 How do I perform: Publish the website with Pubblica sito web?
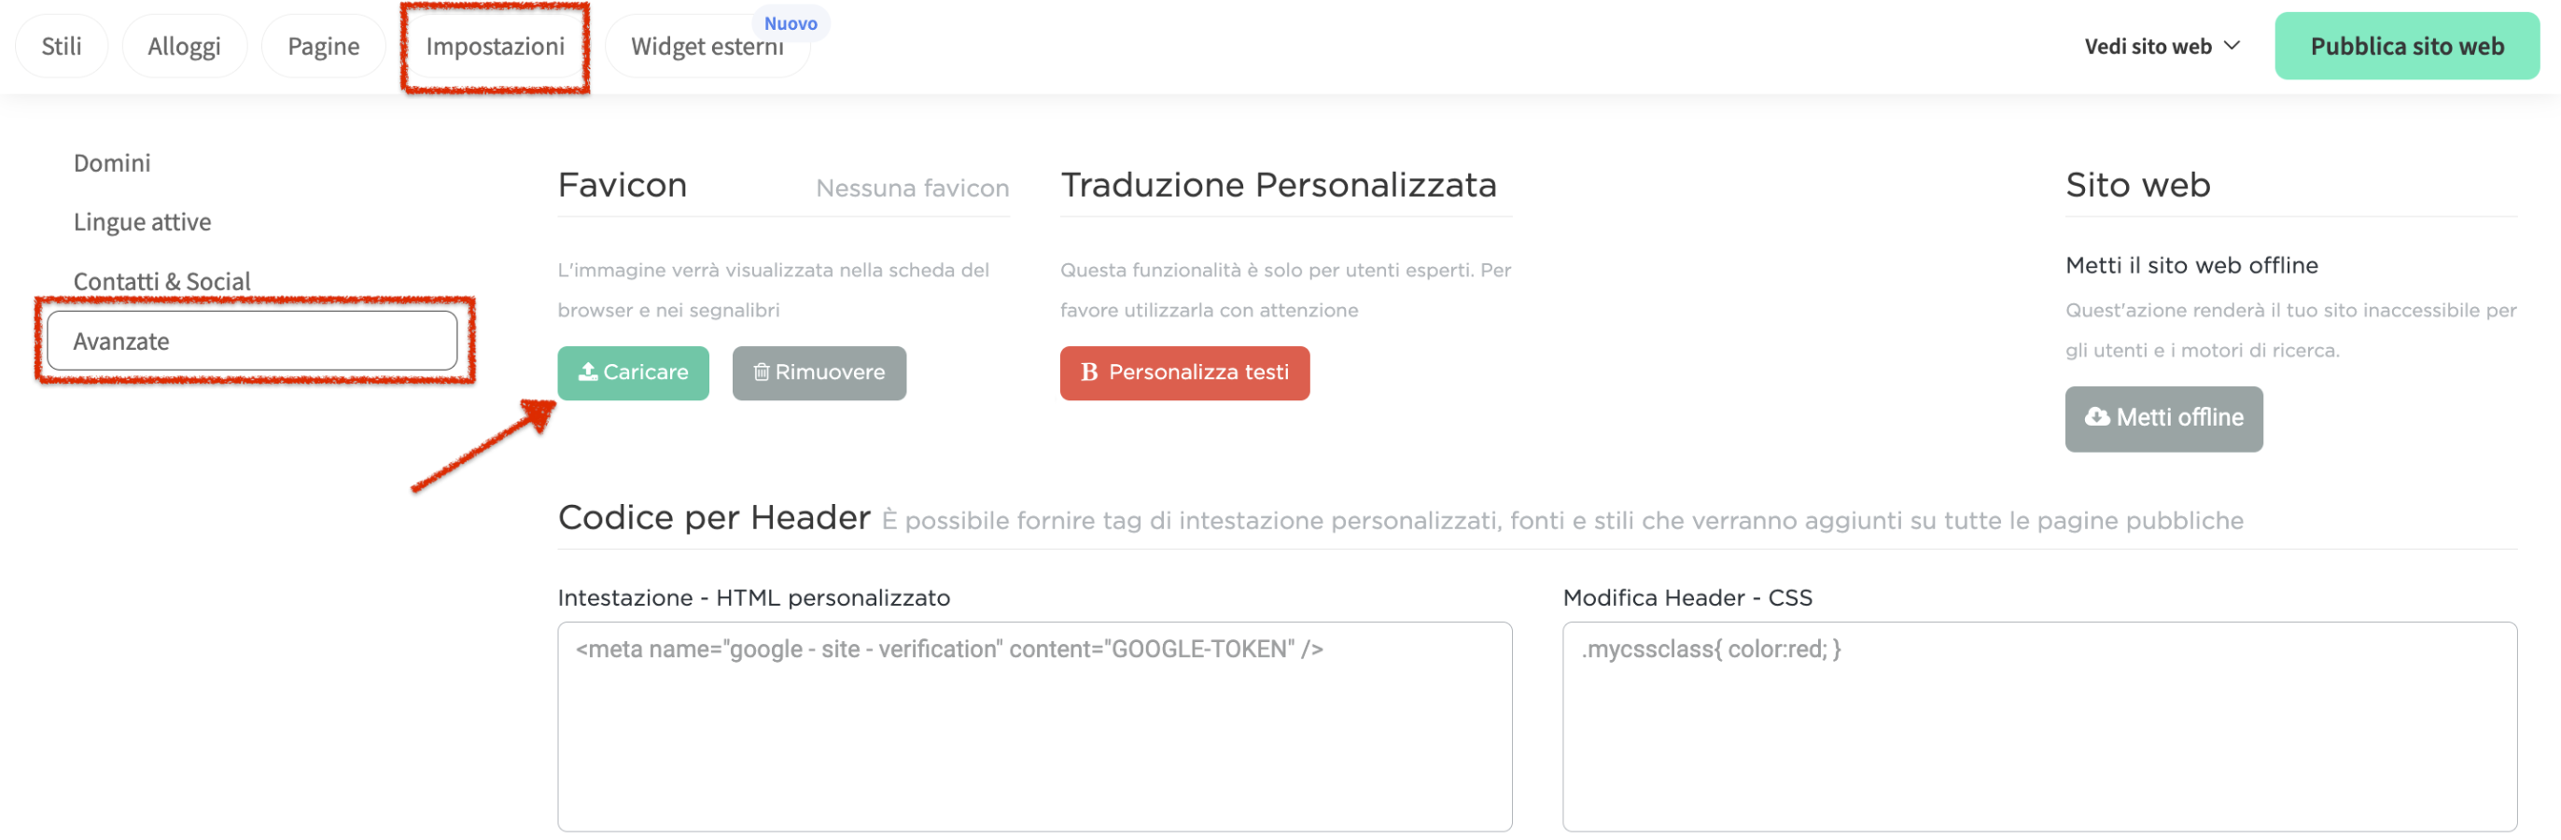click(x=2407, y=45)
